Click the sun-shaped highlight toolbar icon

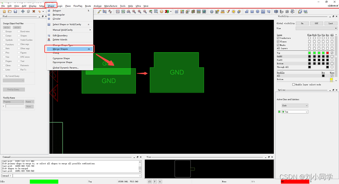[234, 11]
